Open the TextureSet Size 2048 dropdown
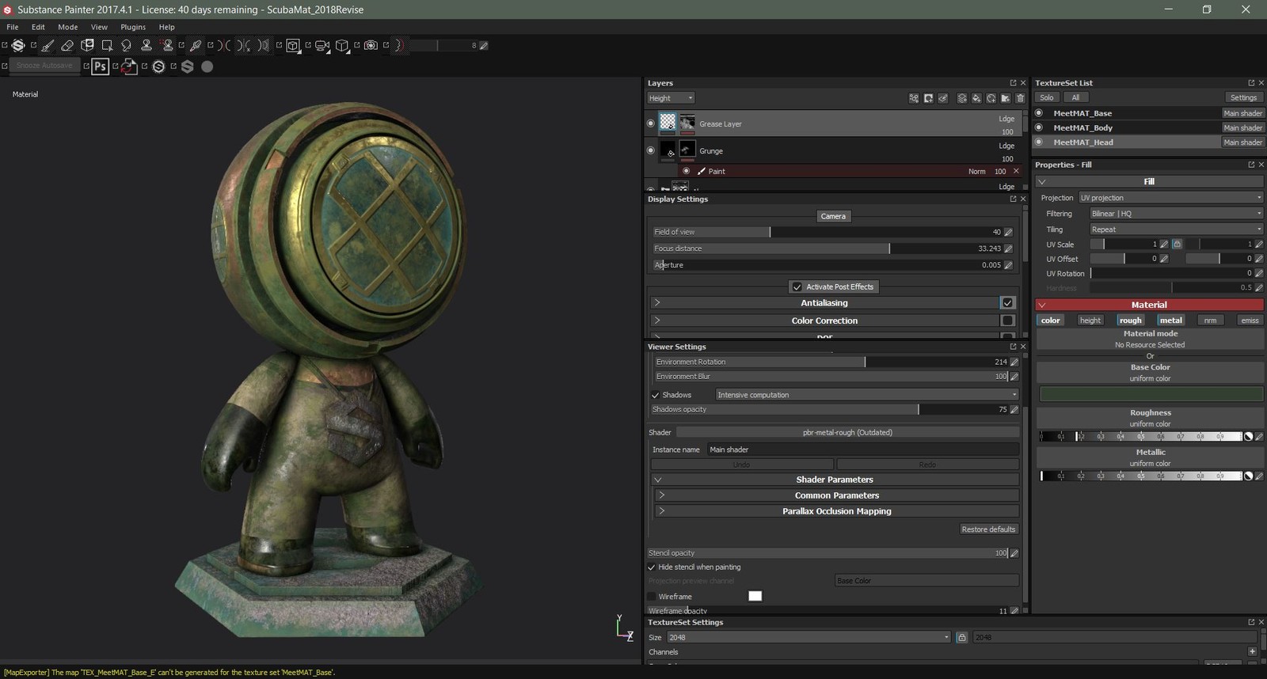 point(808,637)
